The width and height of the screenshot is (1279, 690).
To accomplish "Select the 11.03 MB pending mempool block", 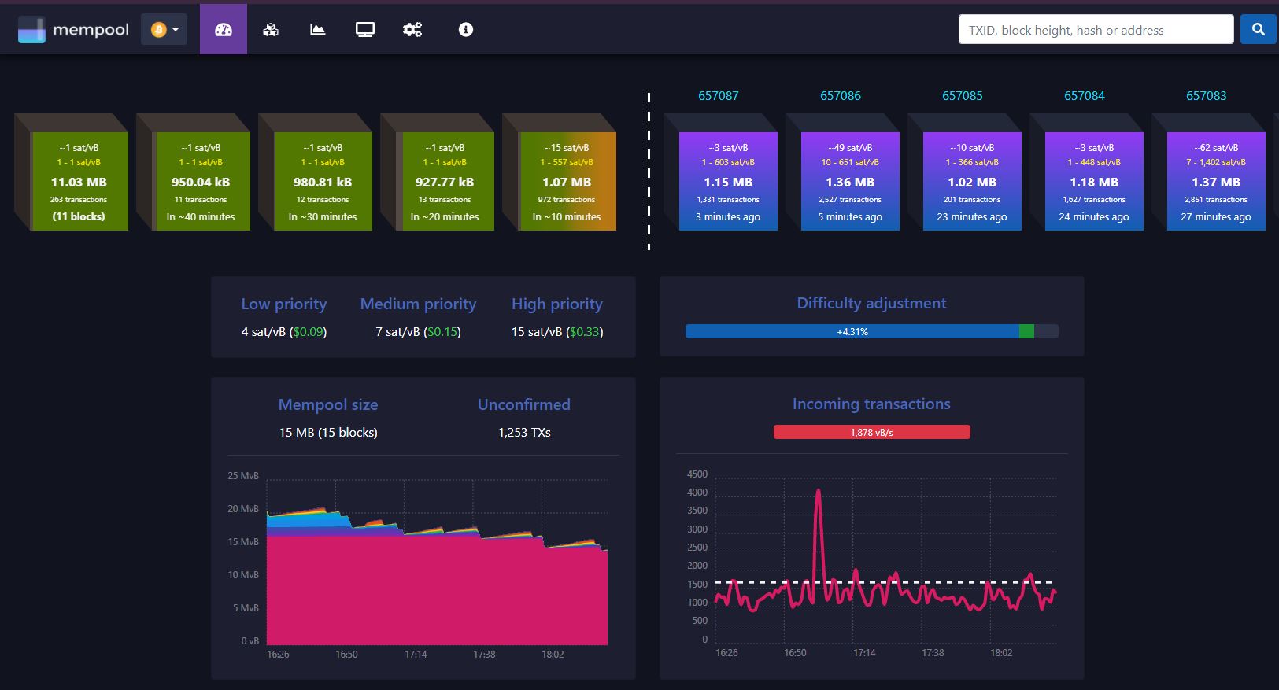I will coord(79,181).
